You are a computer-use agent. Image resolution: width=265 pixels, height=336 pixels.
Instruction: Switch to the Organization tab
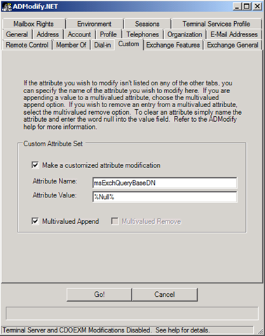point(184,34)
